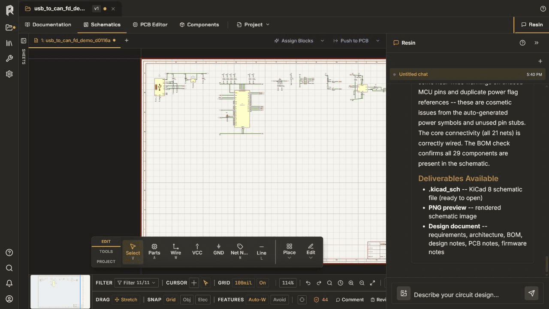Open the Filter 11/11 dropdown

pyautogui.click(x=136, y=283)
